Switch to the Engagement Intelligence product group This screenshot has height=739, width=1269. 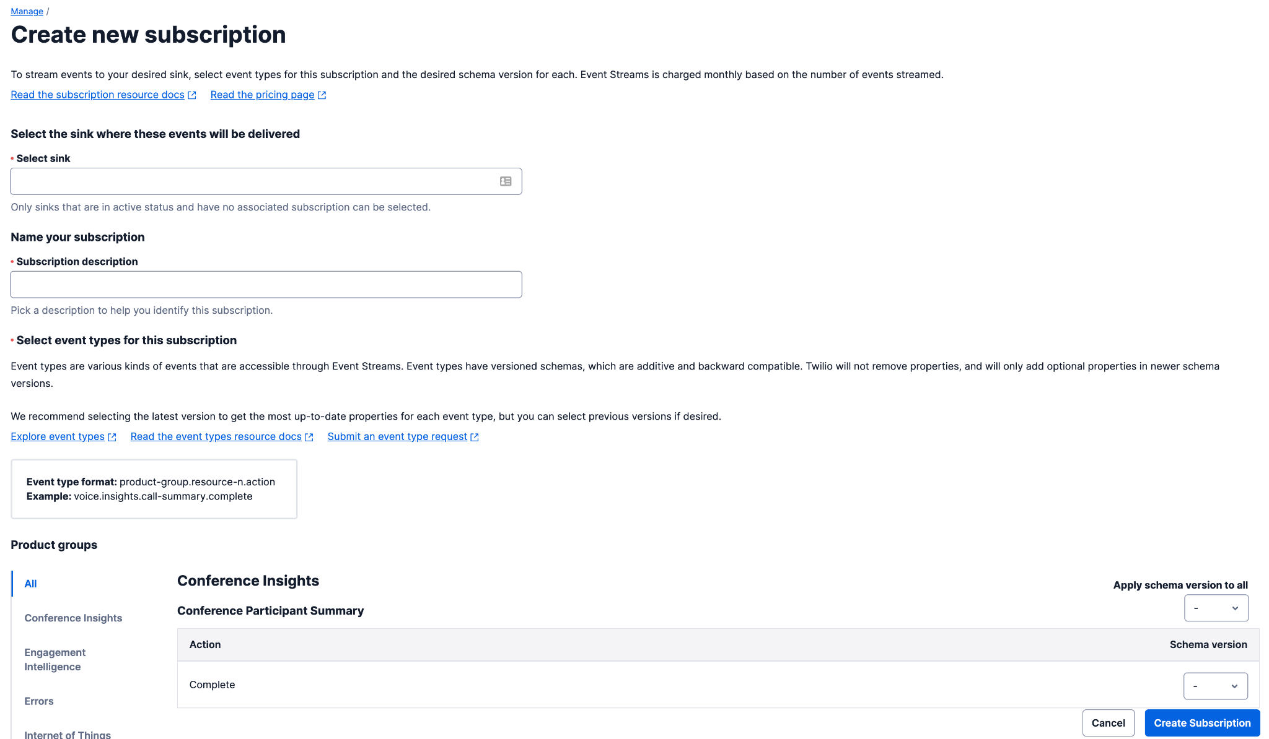click(x=55, y=659)
